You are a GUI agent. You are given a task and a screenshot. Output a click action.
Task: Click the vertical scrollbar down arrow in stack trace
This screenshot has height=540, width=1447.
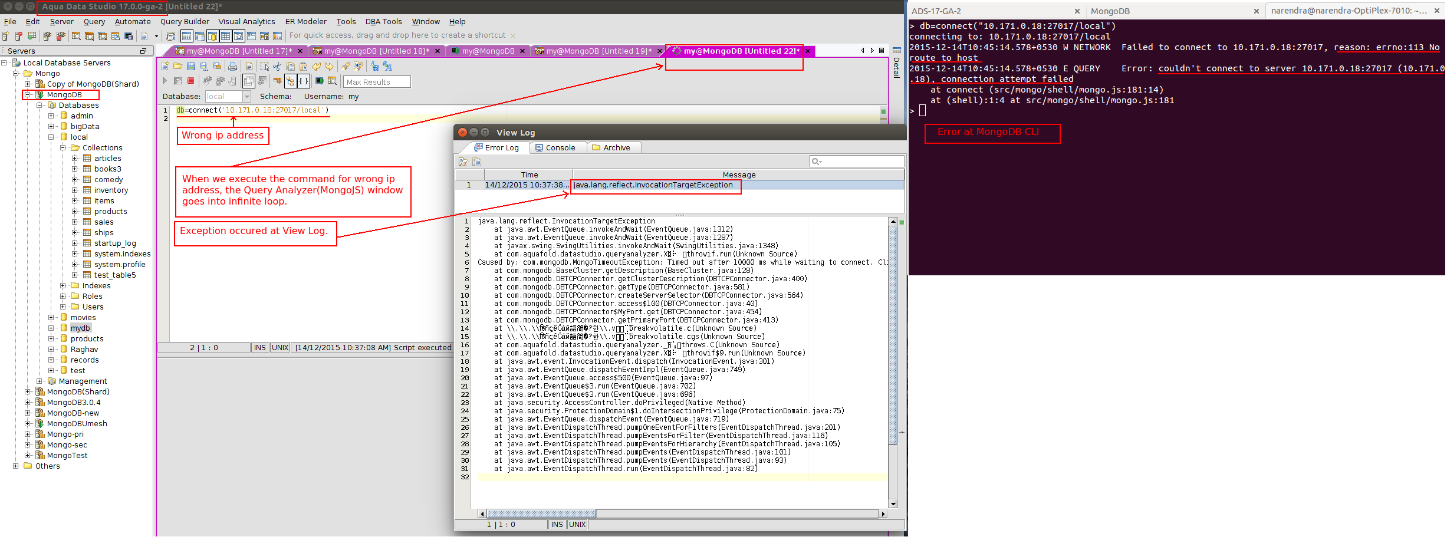893,504
